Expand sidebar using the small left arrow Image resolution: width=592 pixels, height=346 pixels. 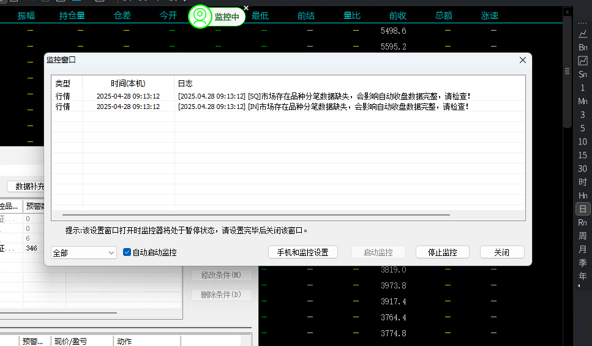click(x=579, y=286)
